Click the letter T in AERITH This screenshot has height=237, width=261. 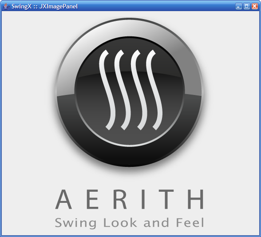pyautogui.click(x=166, y=199)
